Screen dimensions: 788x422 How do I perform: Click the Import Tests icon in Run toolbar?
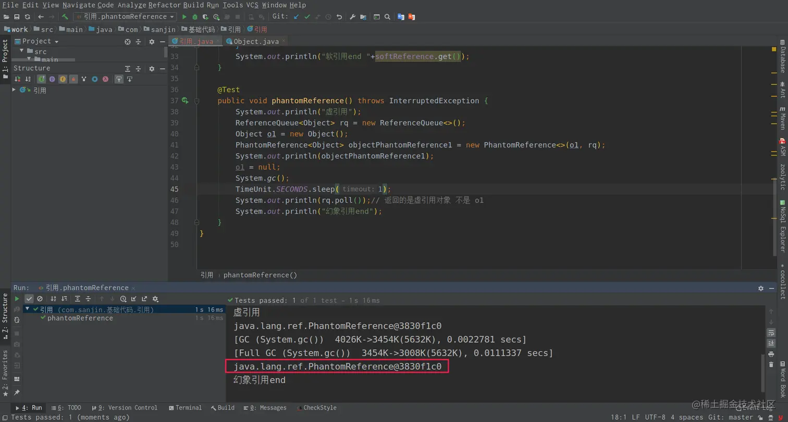[x=134, y=299]
